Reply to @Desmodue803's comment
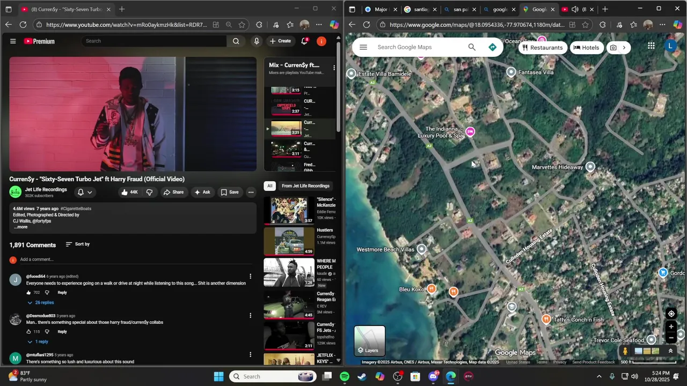This screenshot has width=687, height=386. point(62,332)
